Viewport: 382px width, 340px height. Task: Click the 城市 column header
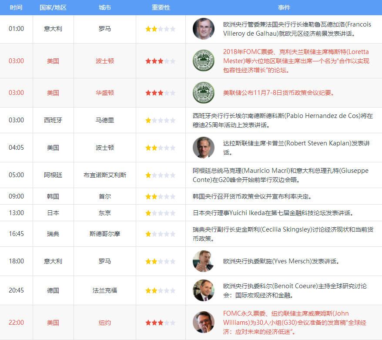pyautogui.click(x=105, y=7)
